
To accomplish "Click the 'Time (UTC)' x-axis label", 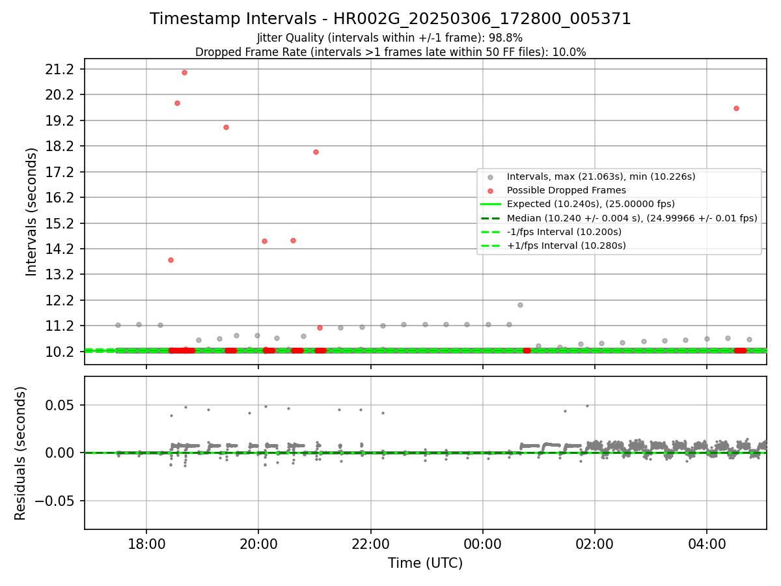I will (x=425, y=563).
